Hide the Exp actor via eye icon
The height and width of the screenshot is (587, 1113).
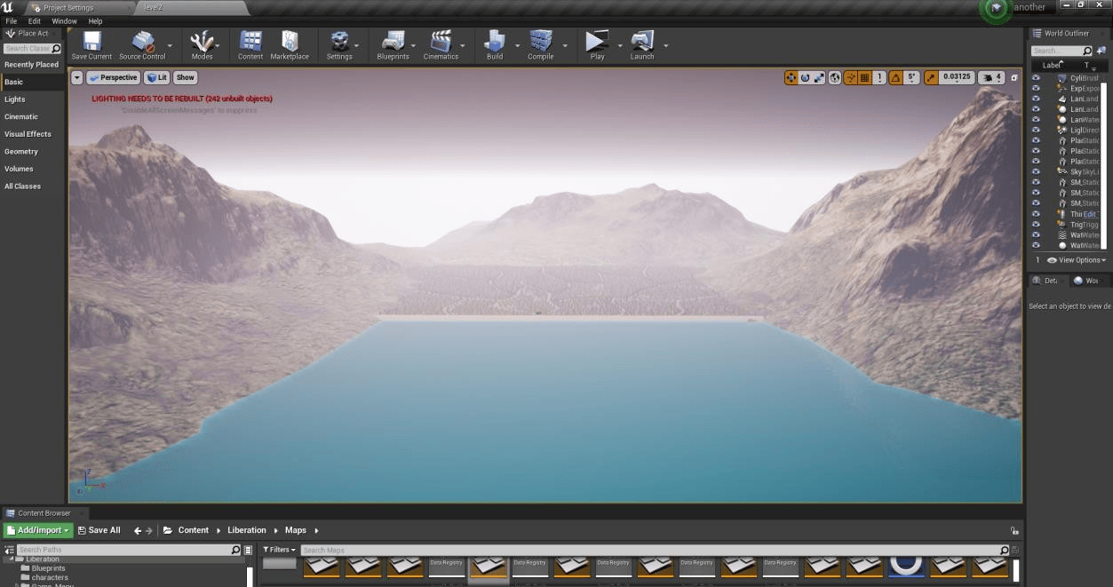coord(1036,89)
